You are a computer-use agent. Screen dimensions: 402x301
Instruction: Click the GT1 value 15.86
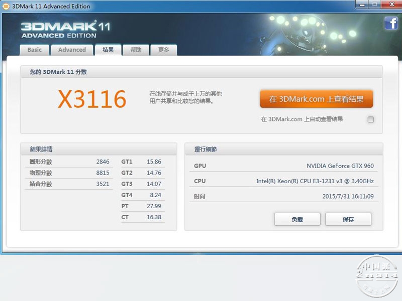pos(154,162)
